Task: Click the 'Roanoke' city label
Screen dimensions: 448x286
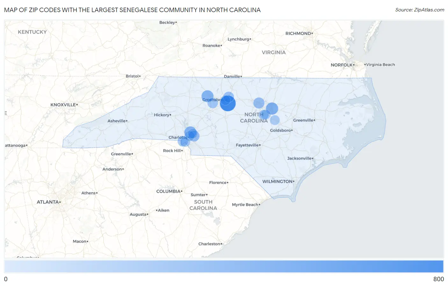Action: tap(211, 45)
